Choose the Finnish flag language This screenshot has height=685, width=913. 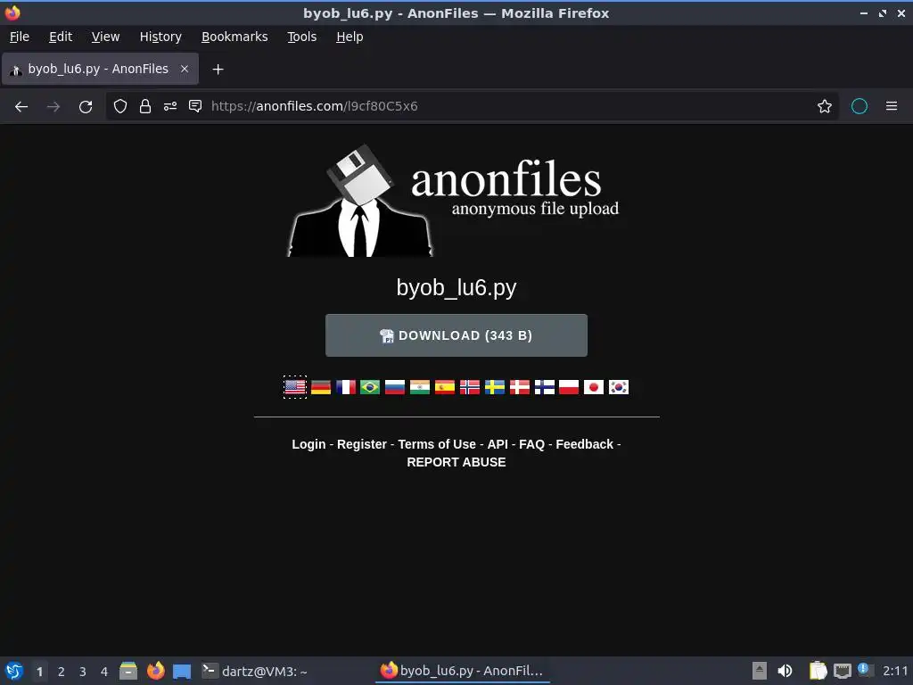pos(545,387)
